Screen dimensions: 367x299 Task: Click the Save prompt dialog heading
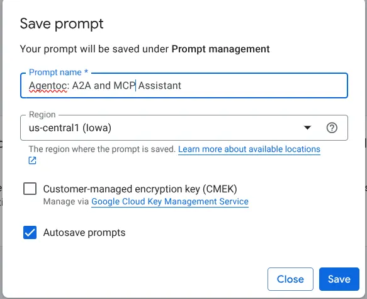point(62,24)
